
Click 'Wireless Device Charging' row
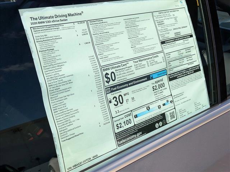[66, 119]
